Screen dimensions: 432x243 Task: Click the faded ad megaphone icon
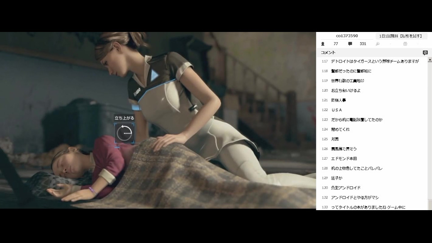coord(378,44)
